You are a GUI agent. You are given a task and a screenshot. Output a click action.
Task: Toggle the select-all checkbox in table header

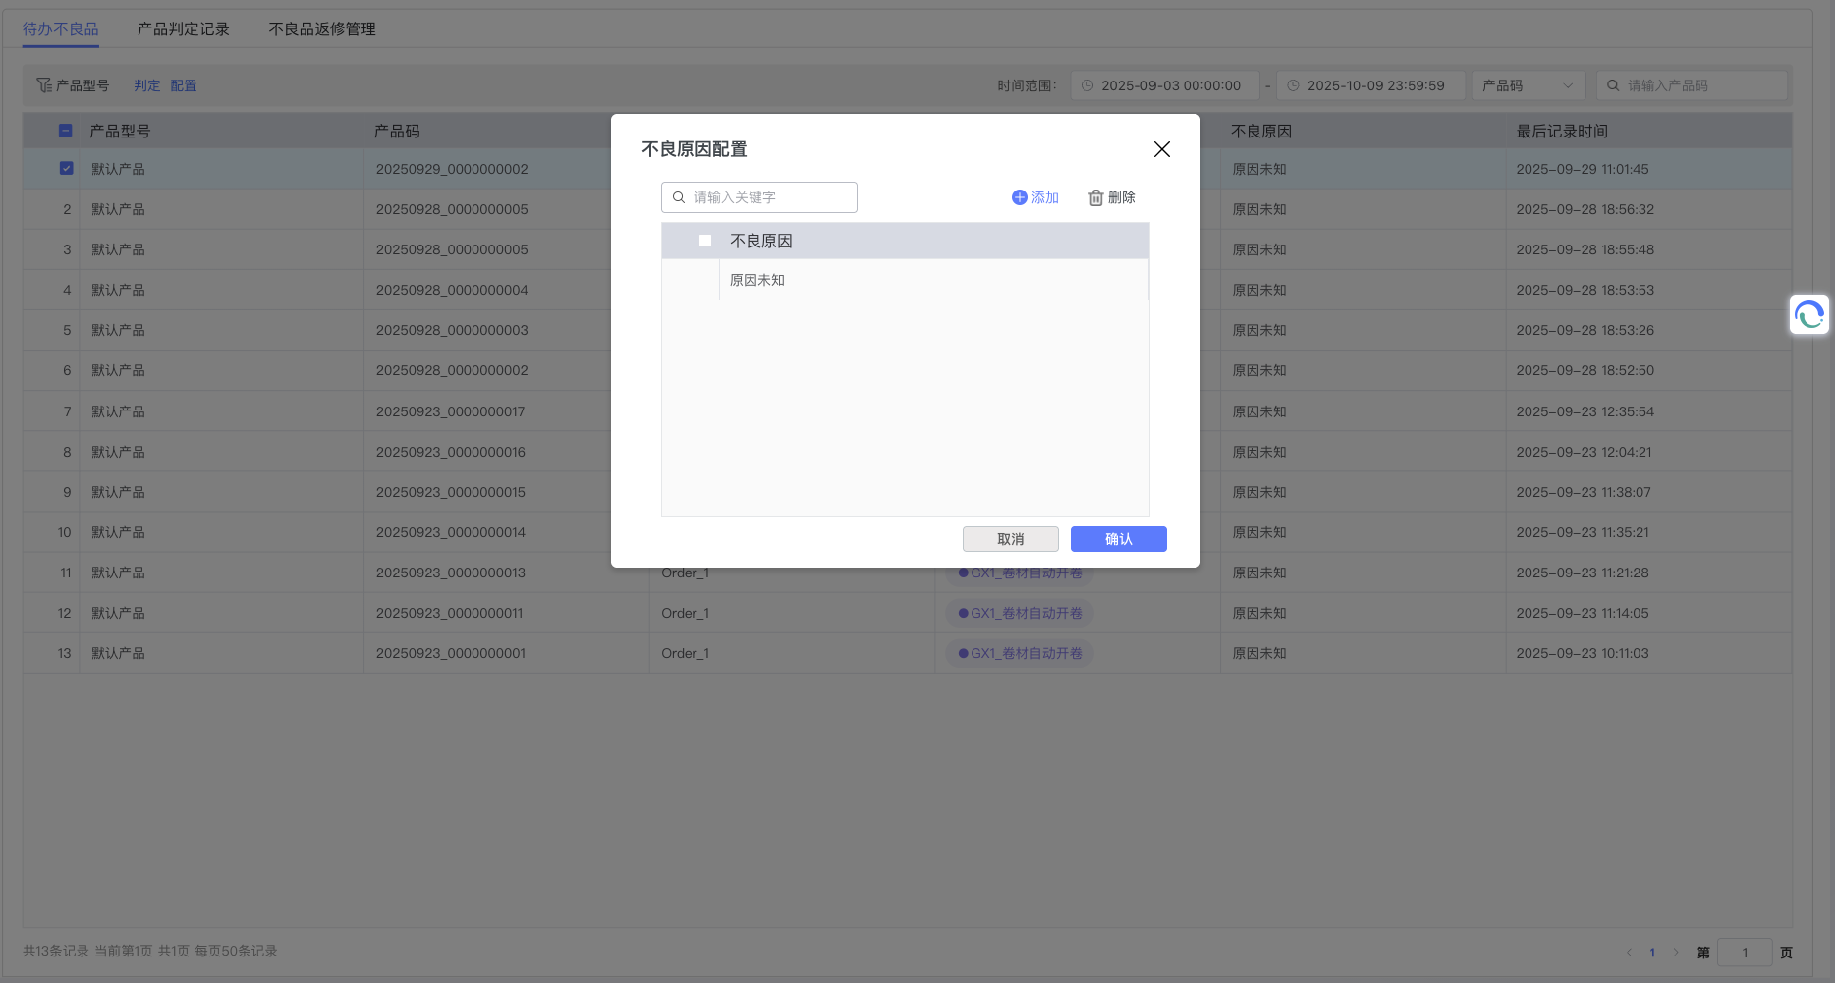66,131
